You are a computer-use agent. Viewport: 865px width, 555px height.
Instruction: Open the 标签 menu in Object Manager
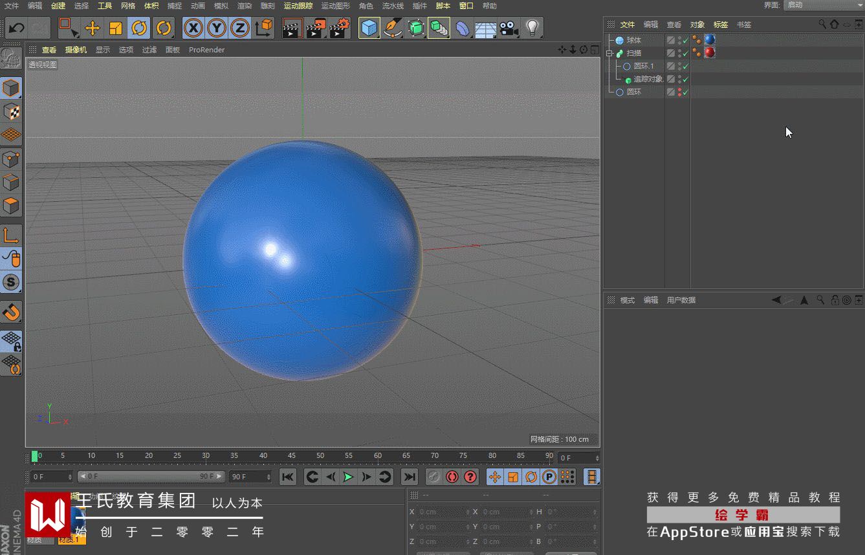pos(720,25)
